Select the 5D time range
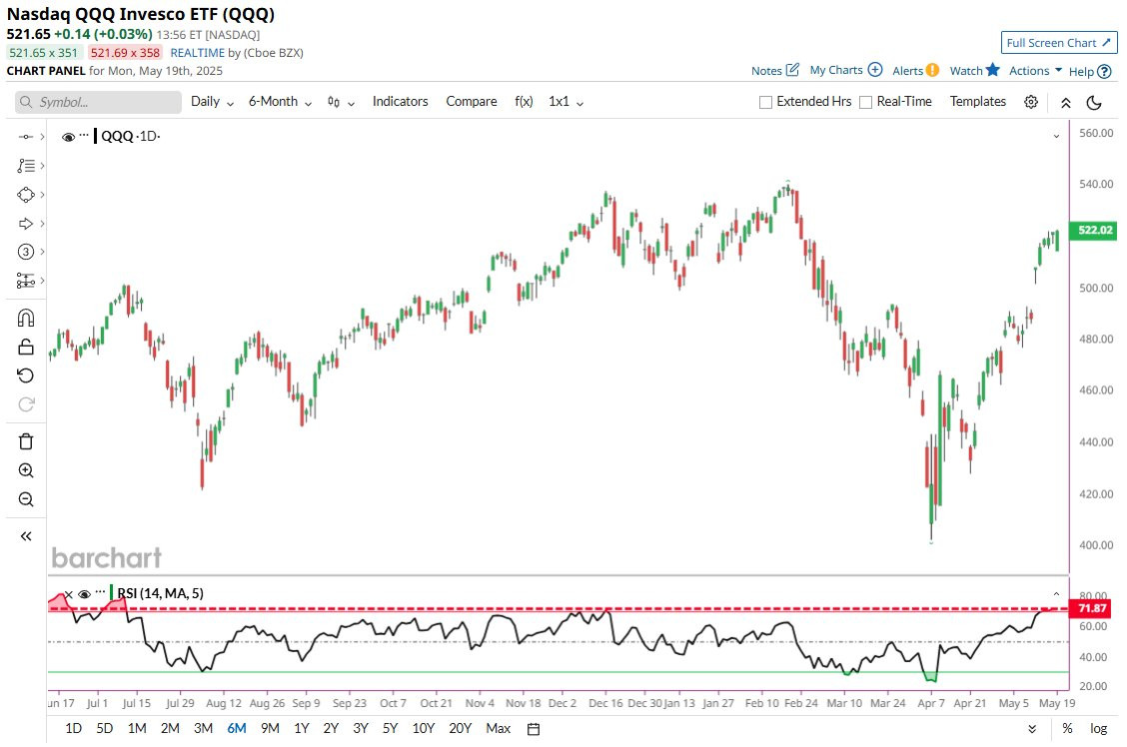The image size is (1127, 747). [104, 728]
